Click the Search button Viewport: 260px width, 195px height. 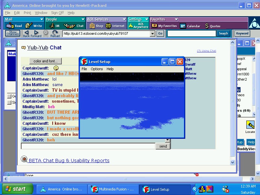(223, 33)
